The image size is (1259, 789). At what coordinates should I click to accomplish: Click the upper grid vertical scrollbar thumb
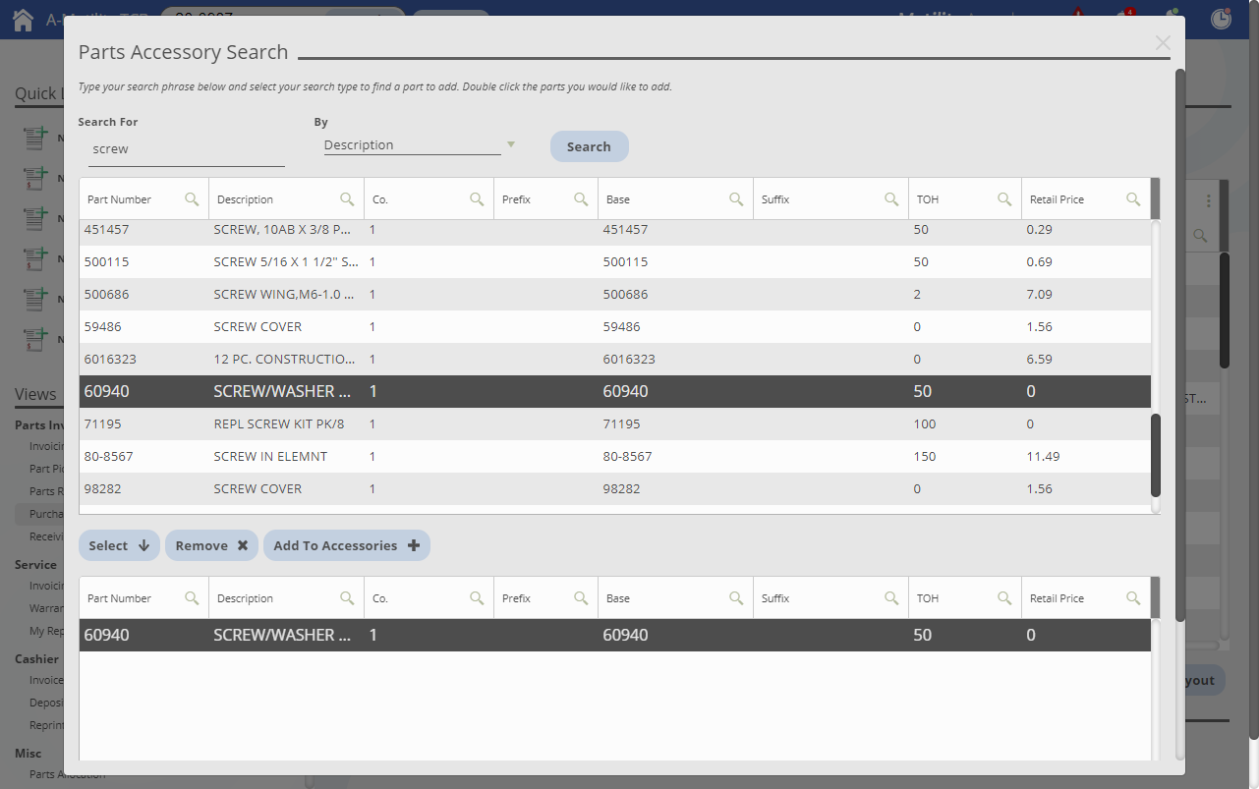click(1156, 455)
